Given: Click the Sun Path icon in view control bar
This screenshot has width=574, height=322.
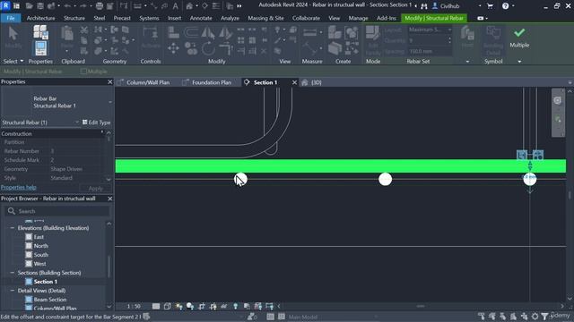Looking at the screenshot, I should point(178,306).
